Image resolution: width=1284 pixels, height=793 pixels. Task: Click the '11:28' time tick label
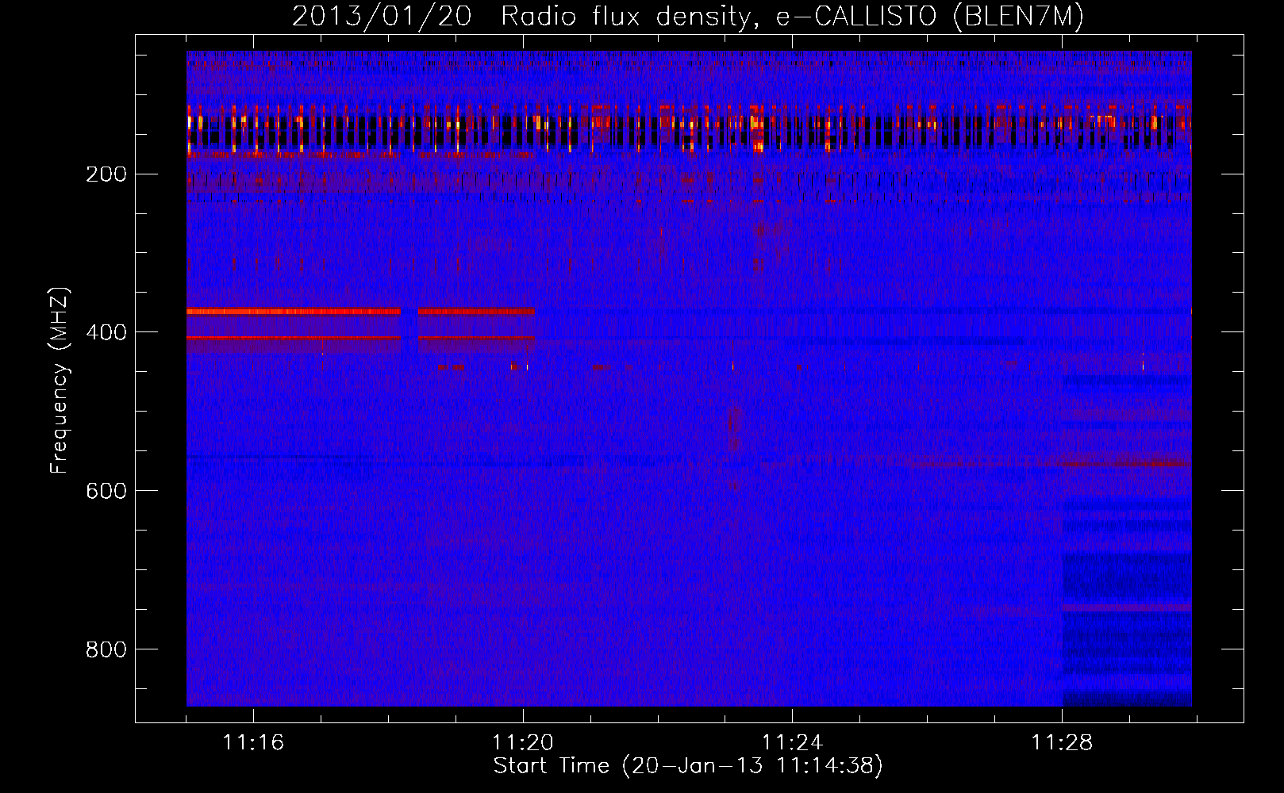tap(1062, 743)
